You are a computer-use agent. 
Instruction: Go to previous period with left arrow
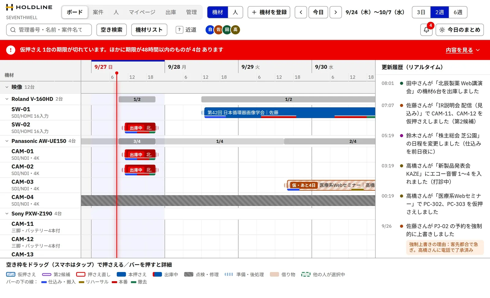(x=301, y=12)
